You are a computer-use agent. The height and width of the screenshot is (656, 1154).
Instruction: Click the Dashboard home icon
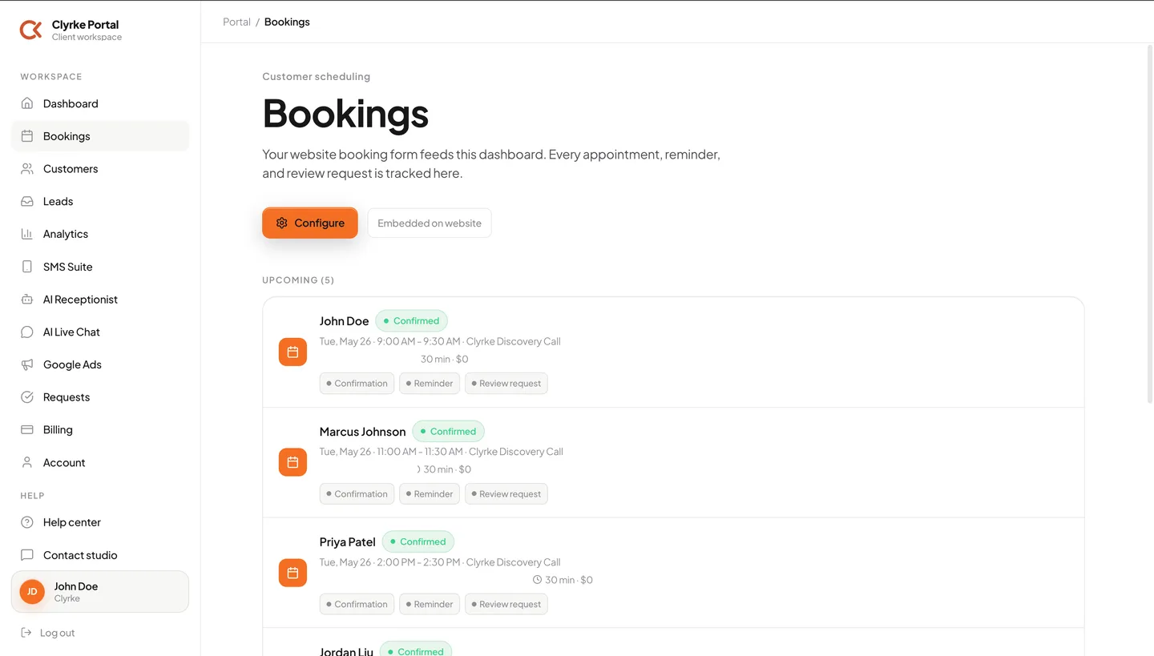[27, 103]
